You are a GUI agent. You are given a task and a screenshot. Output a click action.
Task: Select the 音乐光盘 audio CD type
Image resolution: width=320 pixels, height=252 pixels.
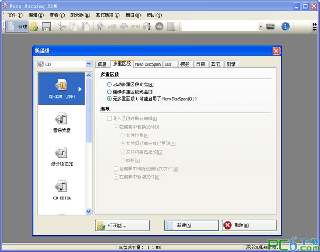(x=62, y=123)
